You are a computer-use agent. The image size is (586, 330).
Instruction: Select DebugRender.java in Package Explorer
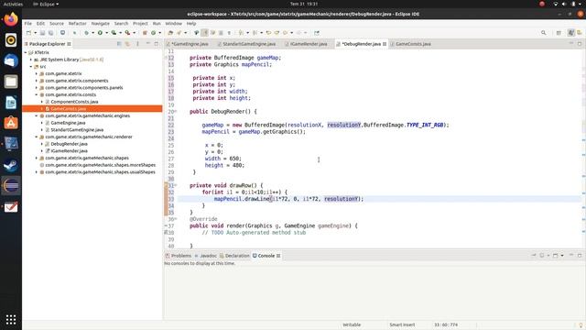pyautogui.click(x=70, y=144)
